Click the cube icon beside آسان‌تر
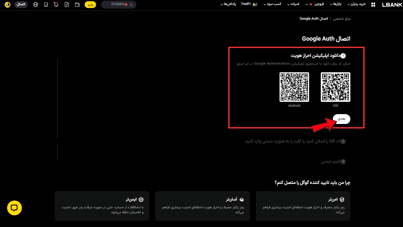 point(242,200)
